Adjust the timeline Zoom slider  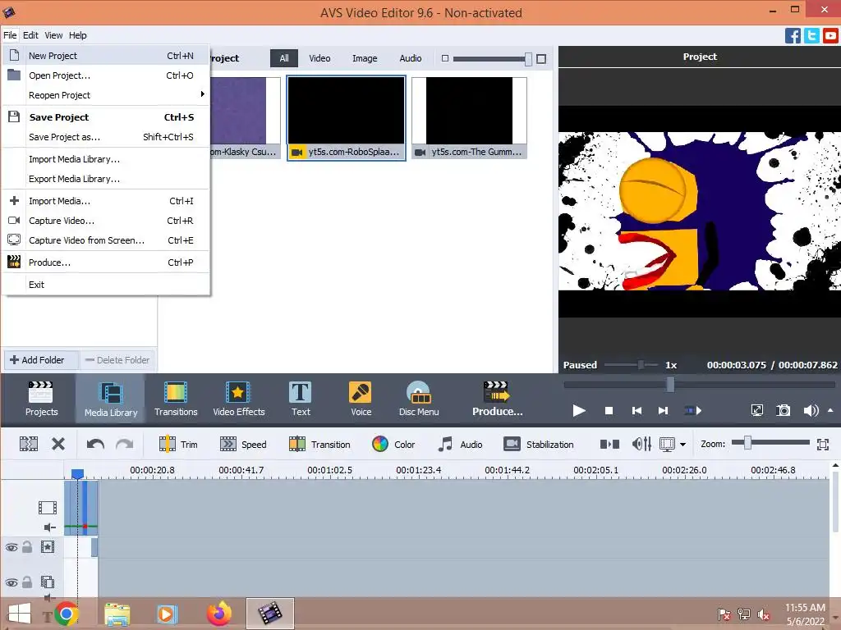tap(747, 442)
